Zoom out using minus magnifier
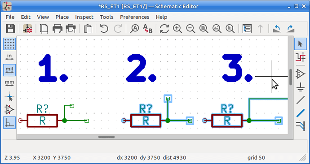The image size is (310, 164). coord(190,29)
